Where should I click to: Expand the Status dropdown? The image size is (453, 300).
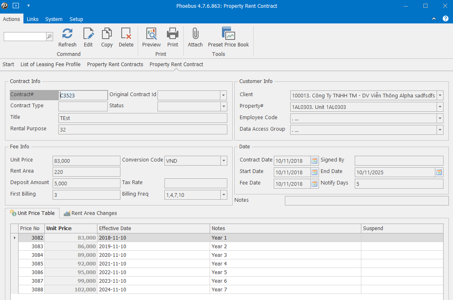[223, 106]
